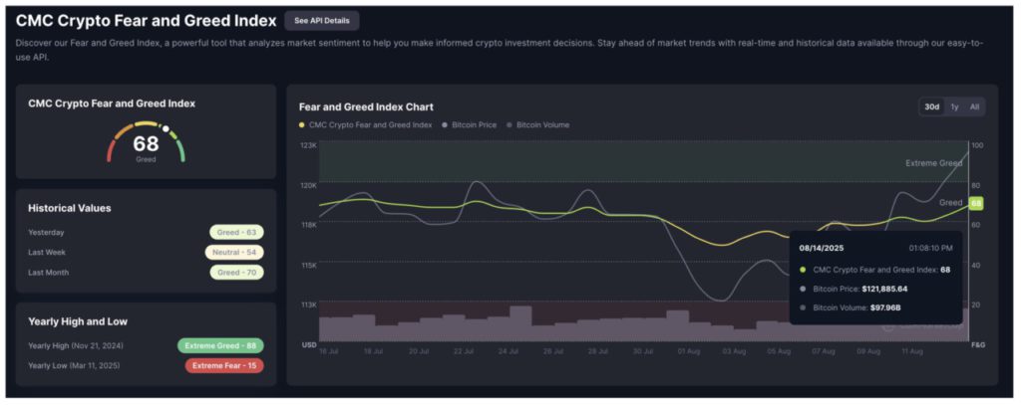1021x405 pixels.
Task: Click the Extreme Fear - 15 yearly low badge
Action: 224,365
